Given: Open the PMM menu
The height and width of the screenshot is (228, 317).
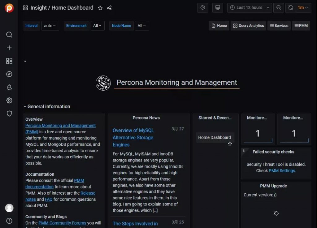Looking at the screenshot, I should (x=301, y=26).
